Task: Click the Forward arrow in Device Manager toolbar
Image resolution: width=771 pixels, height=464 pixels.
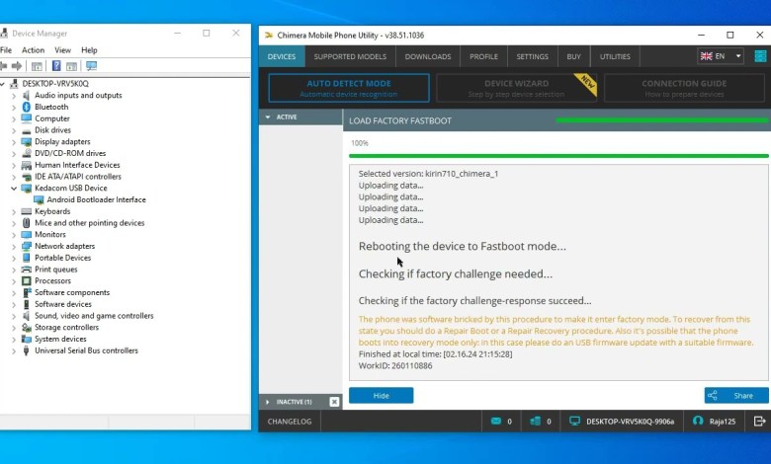Action: [x=17, y=66]
